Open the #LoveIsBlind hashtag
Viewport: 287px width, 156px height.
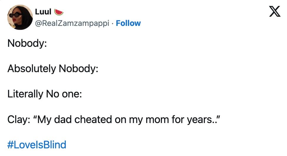click(x=37, y=145)
